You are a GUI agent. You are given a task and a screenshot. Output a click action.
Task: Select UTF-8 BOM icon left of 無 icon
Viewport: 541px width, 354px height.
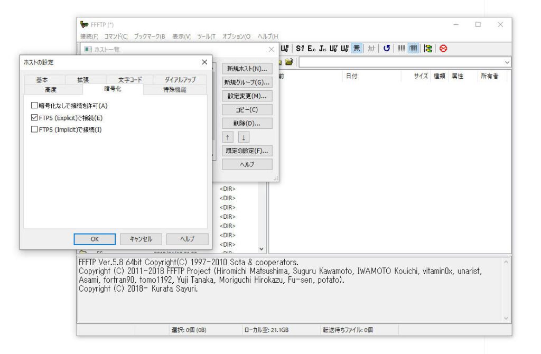click(344, 49)
